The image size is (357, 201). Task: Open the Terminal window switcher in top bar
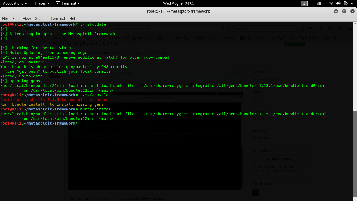67,3
